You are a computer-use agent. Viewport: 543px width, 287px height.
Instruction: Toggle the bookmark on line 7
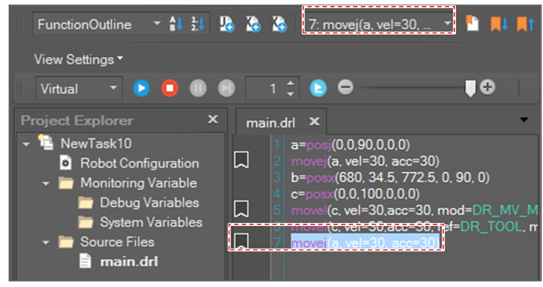[241, 241]
